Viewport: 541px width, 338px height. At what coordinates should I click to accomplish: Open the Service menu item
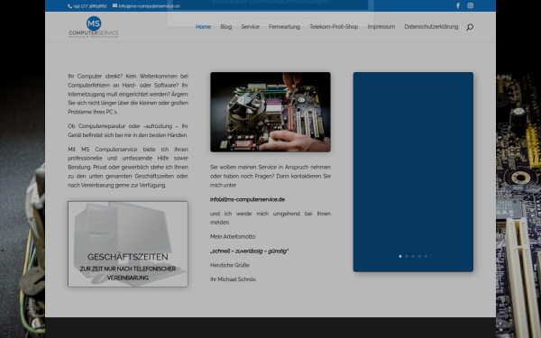point(250,27)
